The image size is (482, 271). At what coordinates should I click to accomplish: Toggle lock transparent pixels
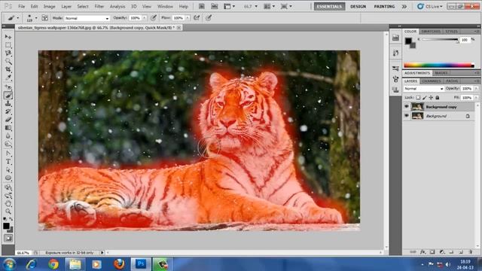pyautogui.click(x=418, y=97)
